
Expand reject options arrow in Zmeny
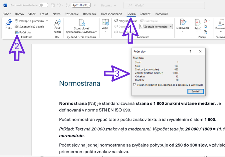(209, 21)
